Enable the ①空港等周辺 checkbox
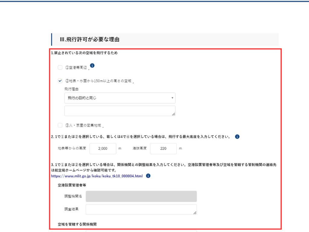Viewport: 309px width, 232px height. click(60, 67)
